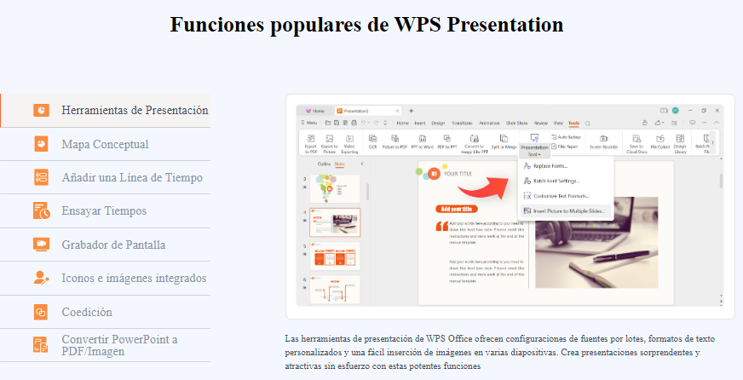Launch the OCR tool
Image resolution: width=743 pixels, height=380 pixels.
pyautogui.click(x=373, y=142)
